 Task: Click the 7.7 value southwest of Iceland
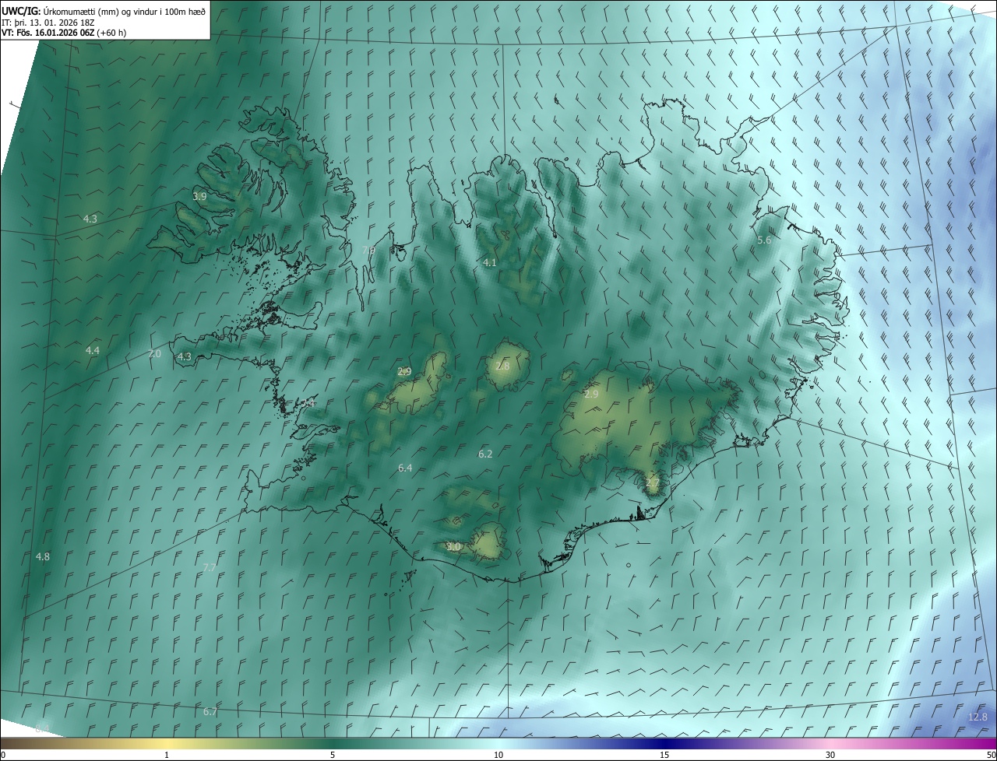(x=209, y=568)
